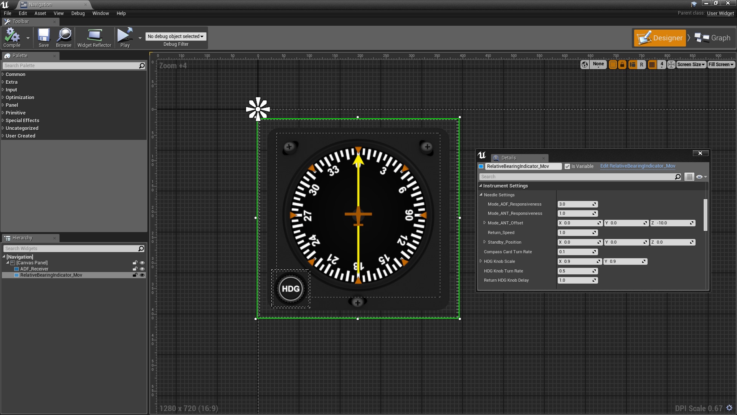Select RelativeBearingIndicator_Mov in the hierarchy
737x415 pixels.
point(51,275)
